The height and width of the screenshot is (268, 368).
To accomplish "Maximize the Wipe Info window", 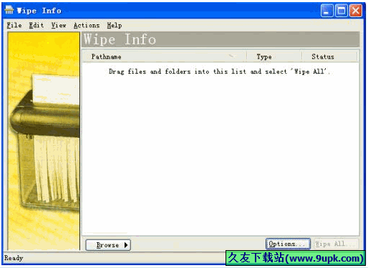I will [342, 11].
